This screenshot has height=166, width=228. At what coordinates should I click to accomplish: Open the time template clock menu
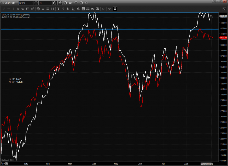point(55,3)
